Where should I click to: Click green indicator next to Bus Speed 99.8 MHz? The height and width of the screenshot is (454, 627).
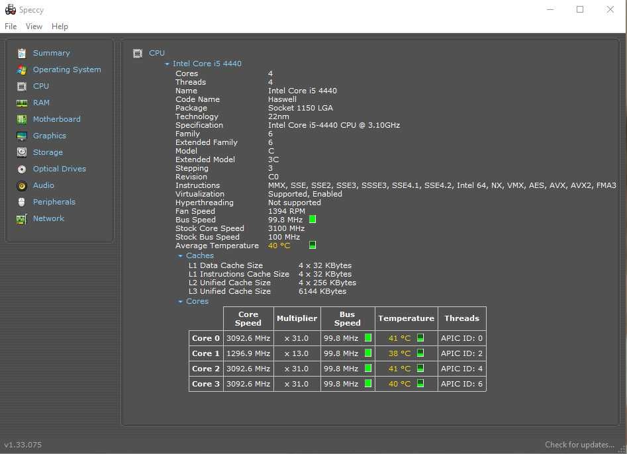(x=313, y=219)
